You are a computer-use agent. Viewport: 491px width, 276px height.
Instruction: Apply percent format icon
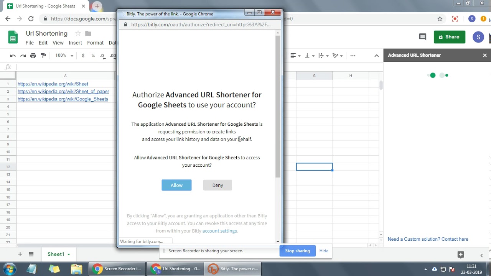click(x=93, y=56)
